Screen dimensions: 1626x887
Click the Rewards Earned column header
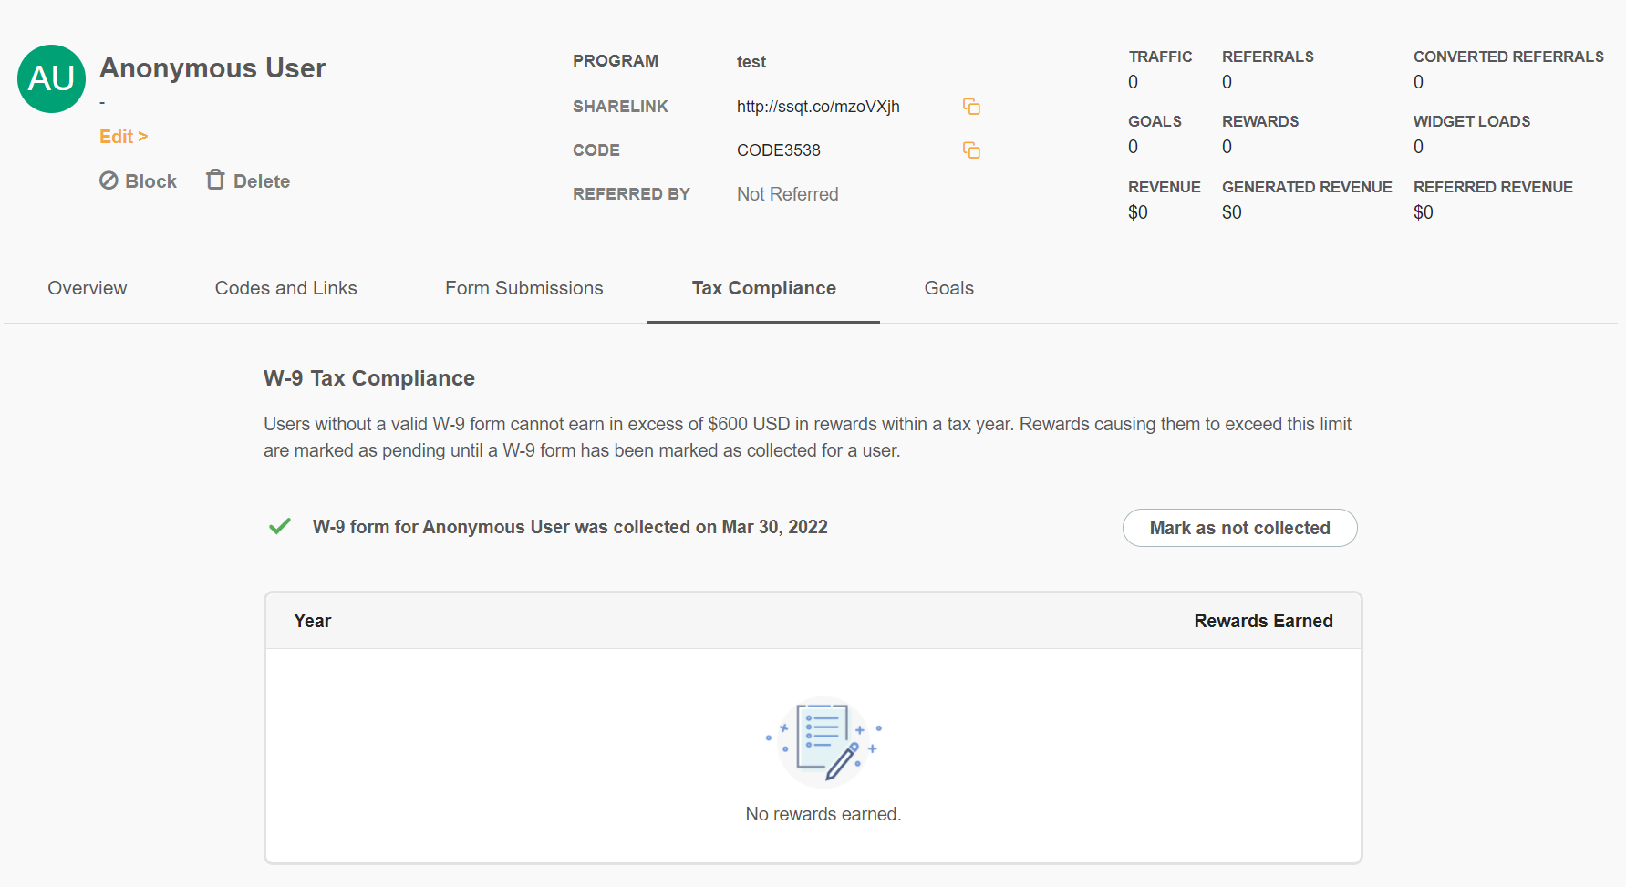(x=1263, y=621)
